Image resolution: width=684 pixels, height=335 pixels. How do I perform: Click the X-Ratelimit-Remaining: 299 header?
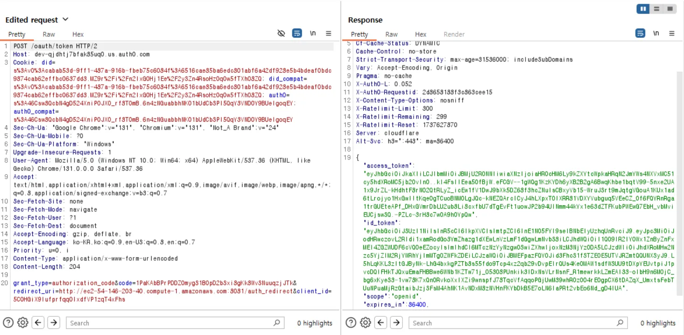coord(401,117)
